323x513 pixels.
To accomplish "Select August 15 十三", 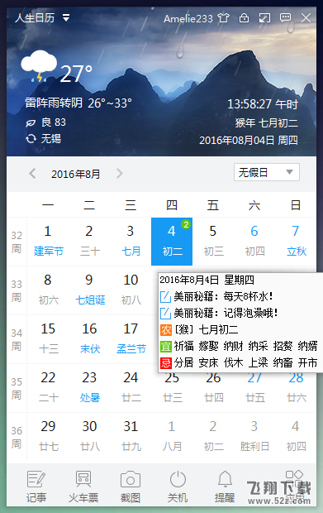I will tap(48, 339).
